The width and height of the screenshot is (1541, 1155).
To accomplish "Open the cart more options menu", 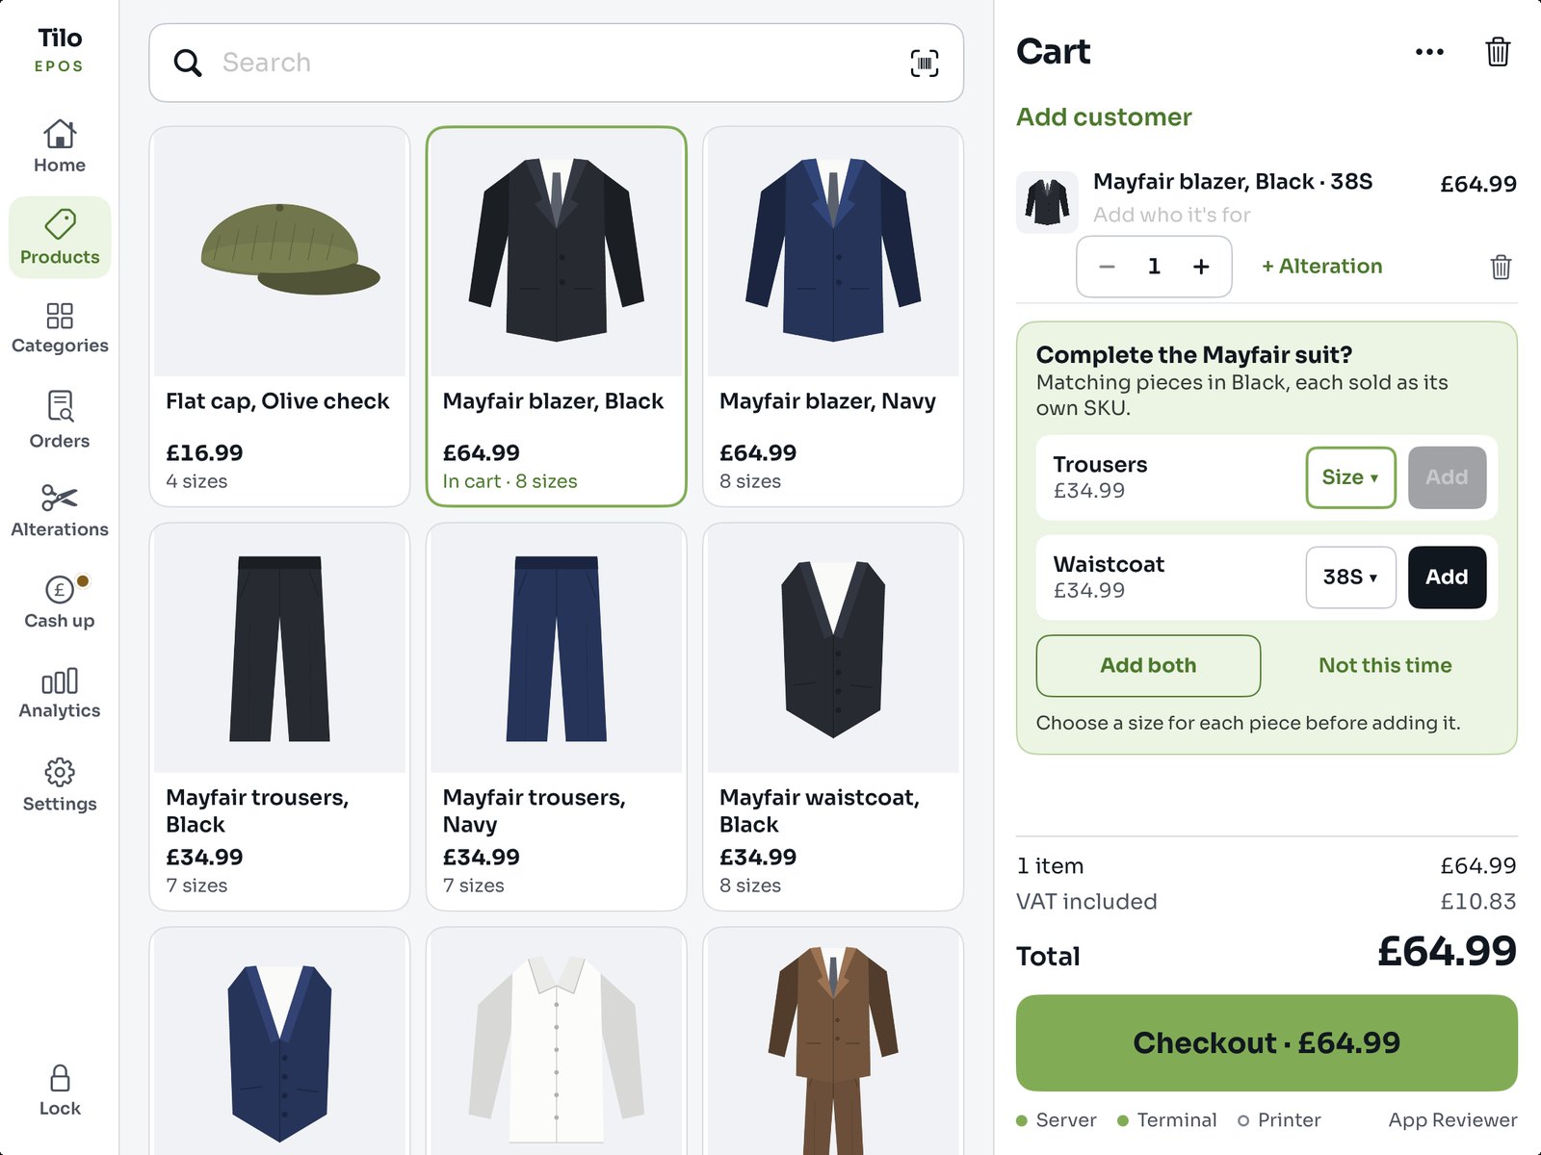I will click(1429, 52).
